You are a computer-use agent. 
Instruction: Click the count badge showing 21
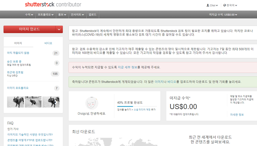click(x=56, y=53)
